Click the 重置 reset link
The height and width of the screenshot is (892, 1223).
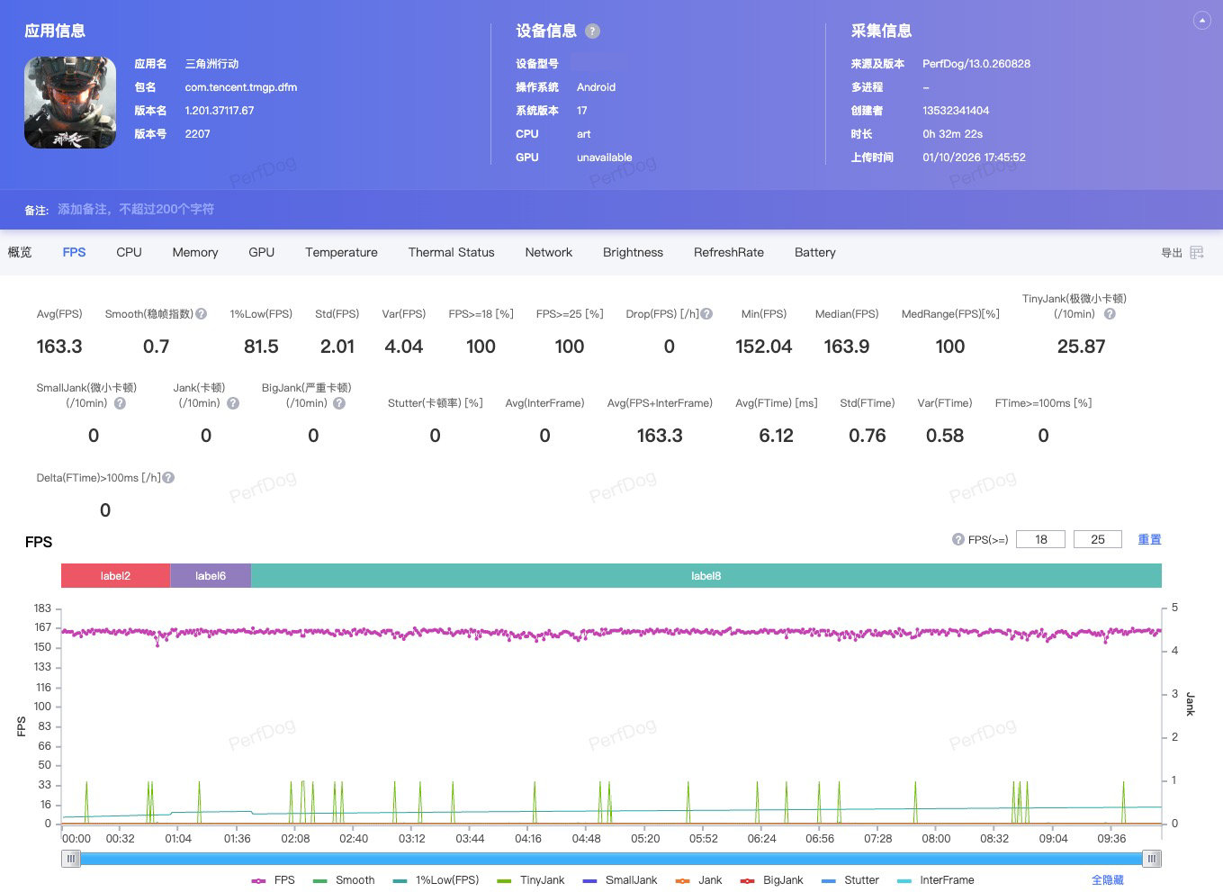pos(1149,540)
